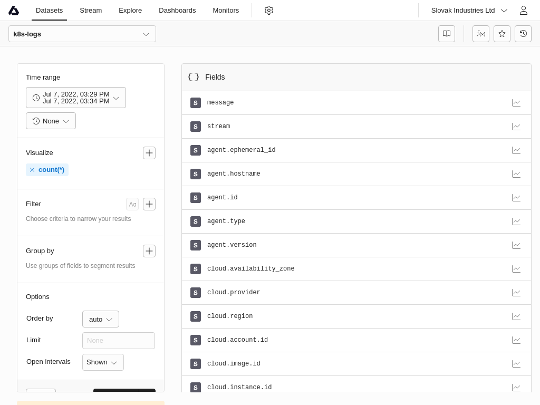
Task: Open the virtual fields function icon
Action: click(481, 34)
